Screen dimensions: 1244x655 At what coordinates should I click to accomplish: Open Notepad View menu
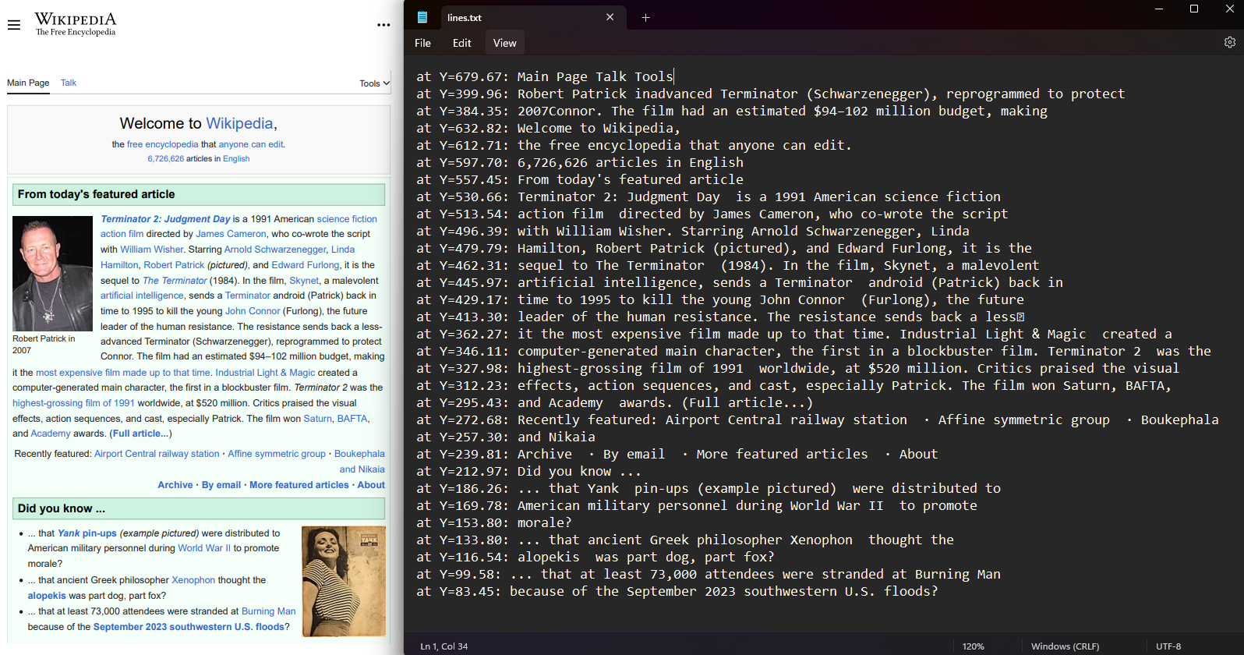(504, 43)
